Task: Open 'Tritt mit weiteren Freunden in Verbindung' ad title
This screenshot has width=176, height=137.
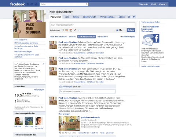Action: point(150,29)
